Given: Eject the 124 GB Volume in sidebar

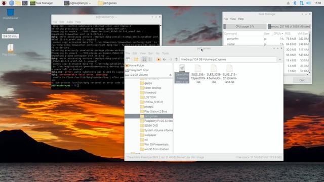Looking at the screenshot, I should point(170,75).
